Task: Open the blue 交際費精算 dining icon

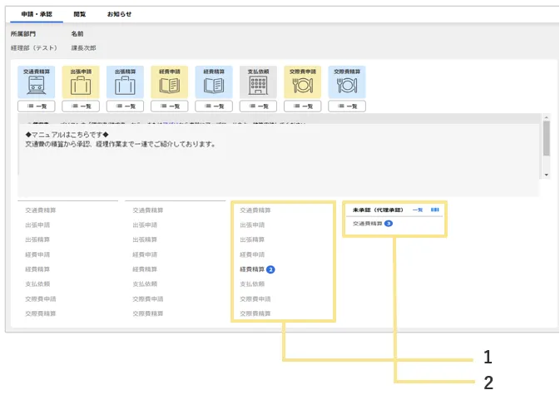Action: coord(347,82)
